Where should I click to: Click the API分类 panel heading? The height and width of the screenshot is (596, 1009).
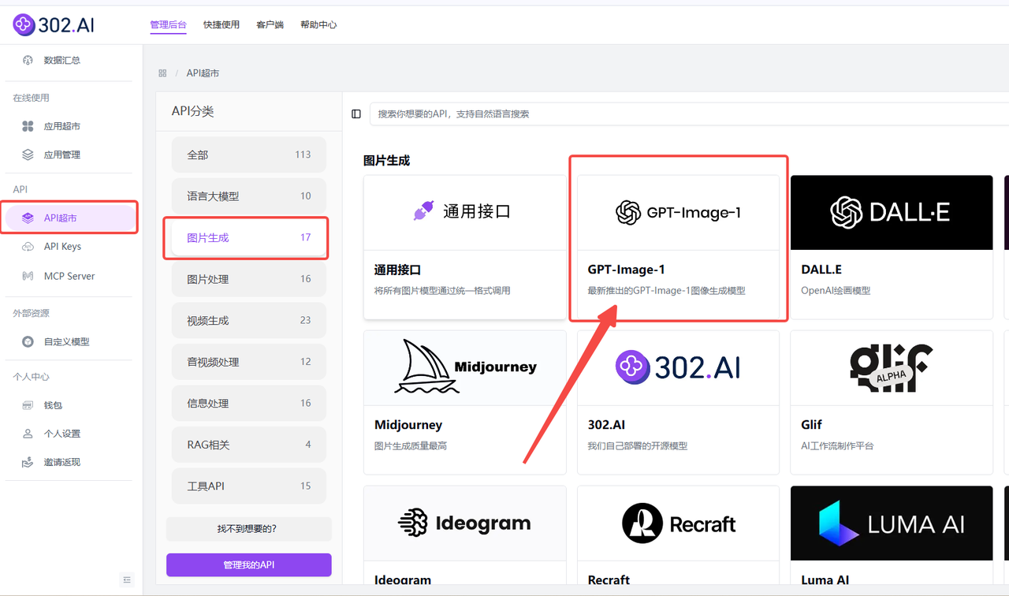[192, 111]
